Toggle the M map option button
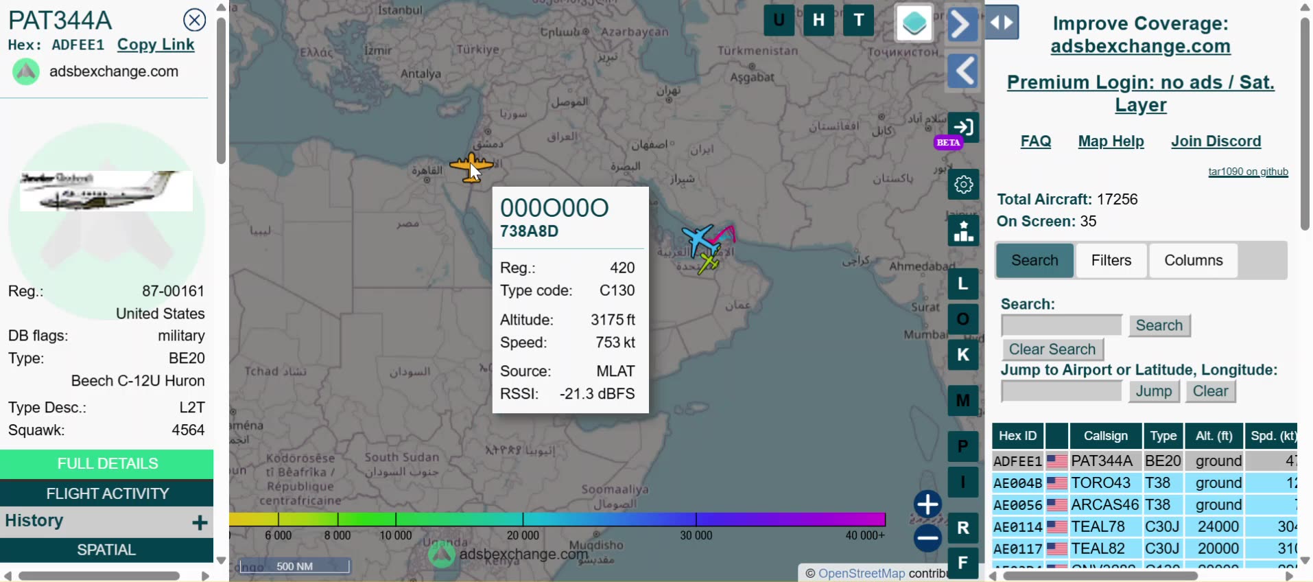This screenshot has height=582, width=1313. point(963,401)
